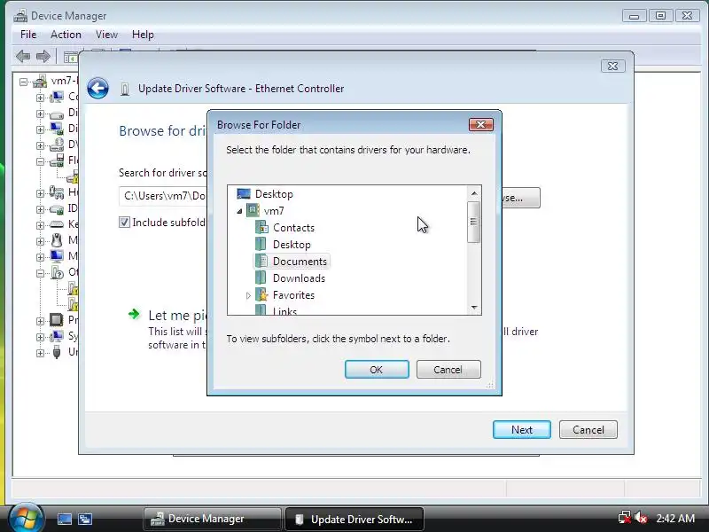The width and height of the screenshot is (709, 532).
Task: Open the View menu
Action: 106,35
